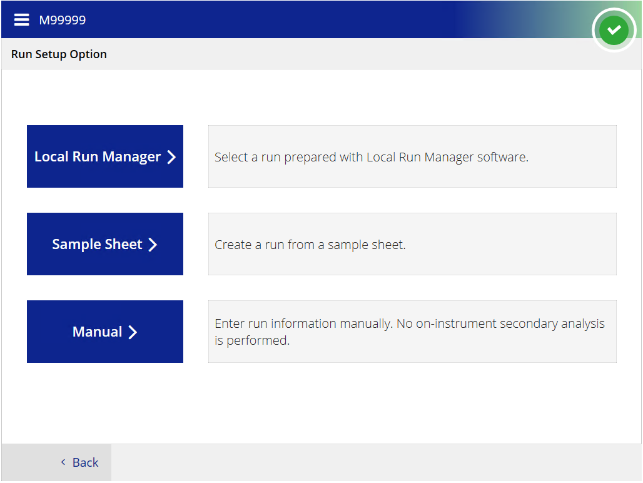
Task: Click the arrow beside Sample Sheet
Action: (x=153, y=245)
